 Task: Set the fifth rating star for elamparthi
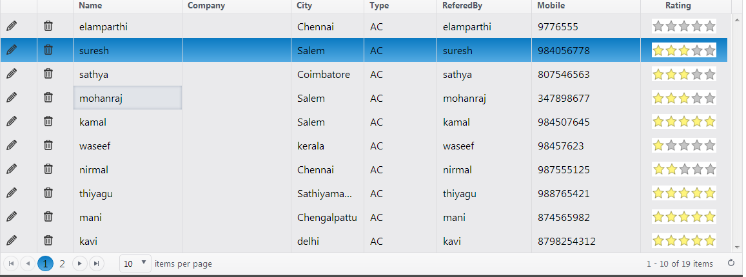pyautogui.click(x=710, y=26)
